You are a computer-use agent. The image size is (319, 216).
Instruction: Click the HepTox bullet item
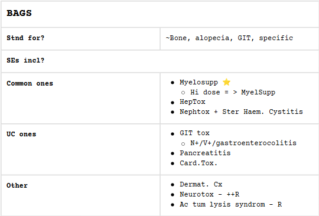[193, 102]
